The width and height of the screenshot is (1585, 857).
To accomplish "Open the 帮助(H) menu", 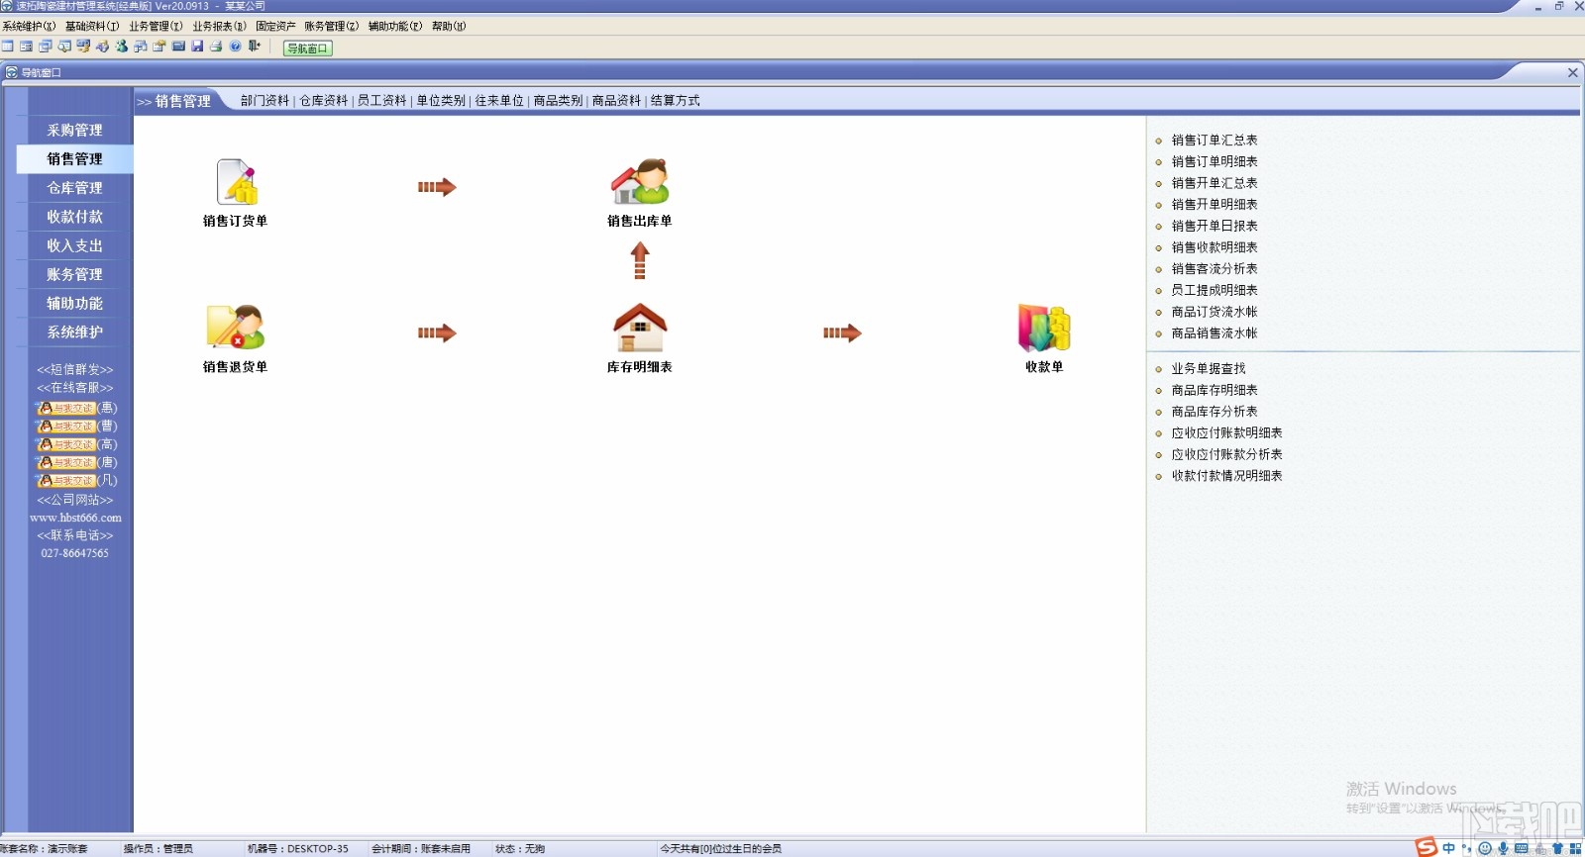I will click(449, 27).
